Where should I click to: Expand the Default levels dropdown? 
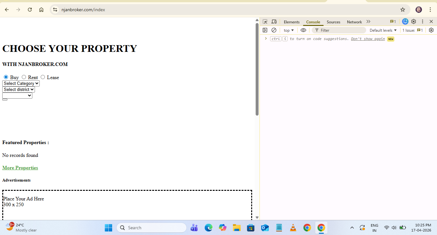(383, 30)
